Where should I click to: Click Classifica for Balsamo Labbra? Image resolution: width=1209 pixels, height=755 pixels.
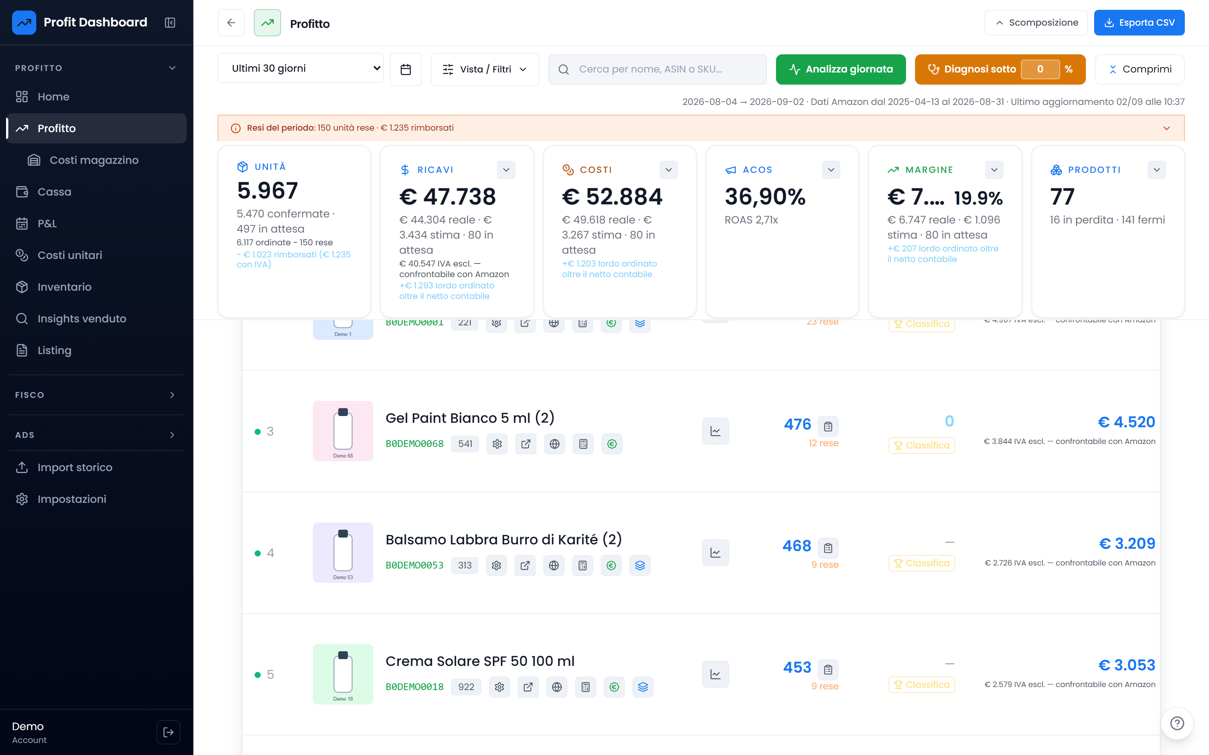pos(922,563)
